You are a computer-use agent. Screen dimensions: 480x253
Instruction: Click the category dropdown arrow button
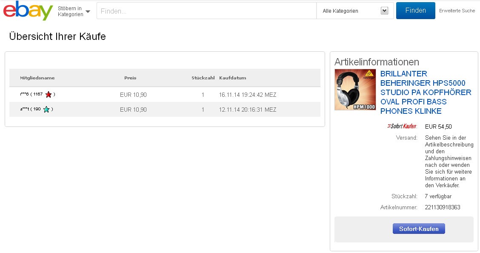(x=385, y=11)
